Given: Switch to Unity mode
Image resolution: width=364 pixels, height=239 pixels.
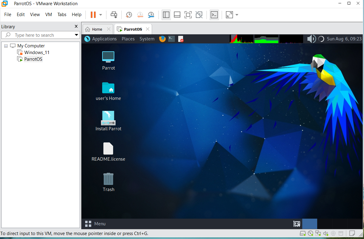Looking at the screenshot, I should tap(199, 15).
